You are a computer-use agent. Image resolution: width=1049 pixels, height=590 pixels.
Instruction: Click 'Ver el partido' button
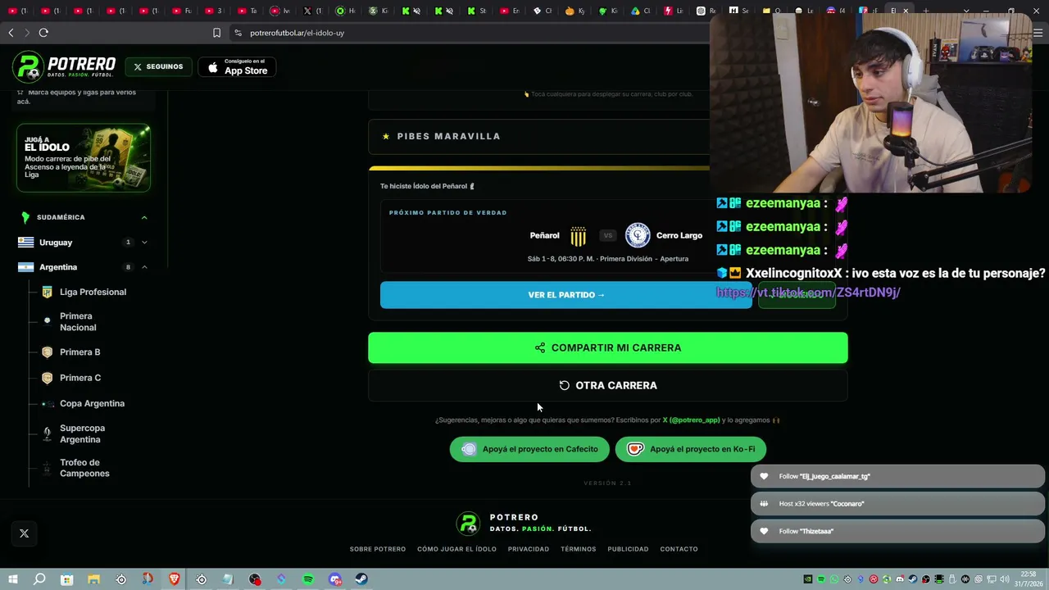pos(565,295)
